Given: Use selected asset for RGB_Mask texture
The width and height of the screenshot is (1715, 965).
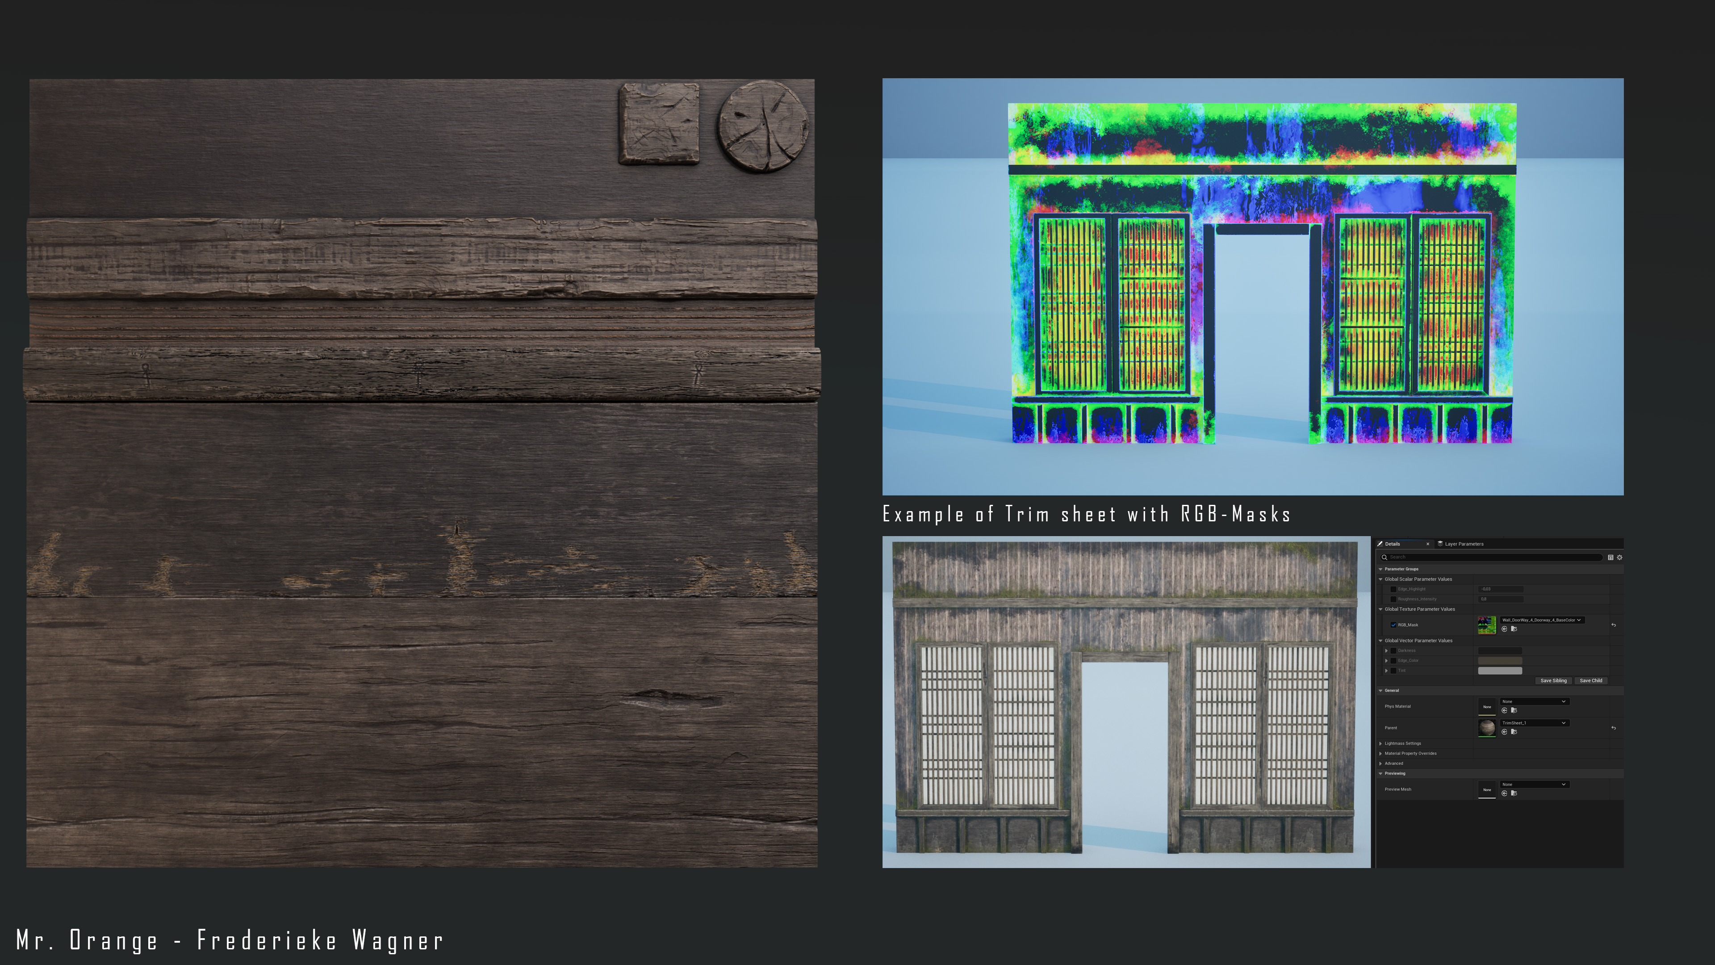Looking at the screenshot, I should click(x=1504, y=629).
